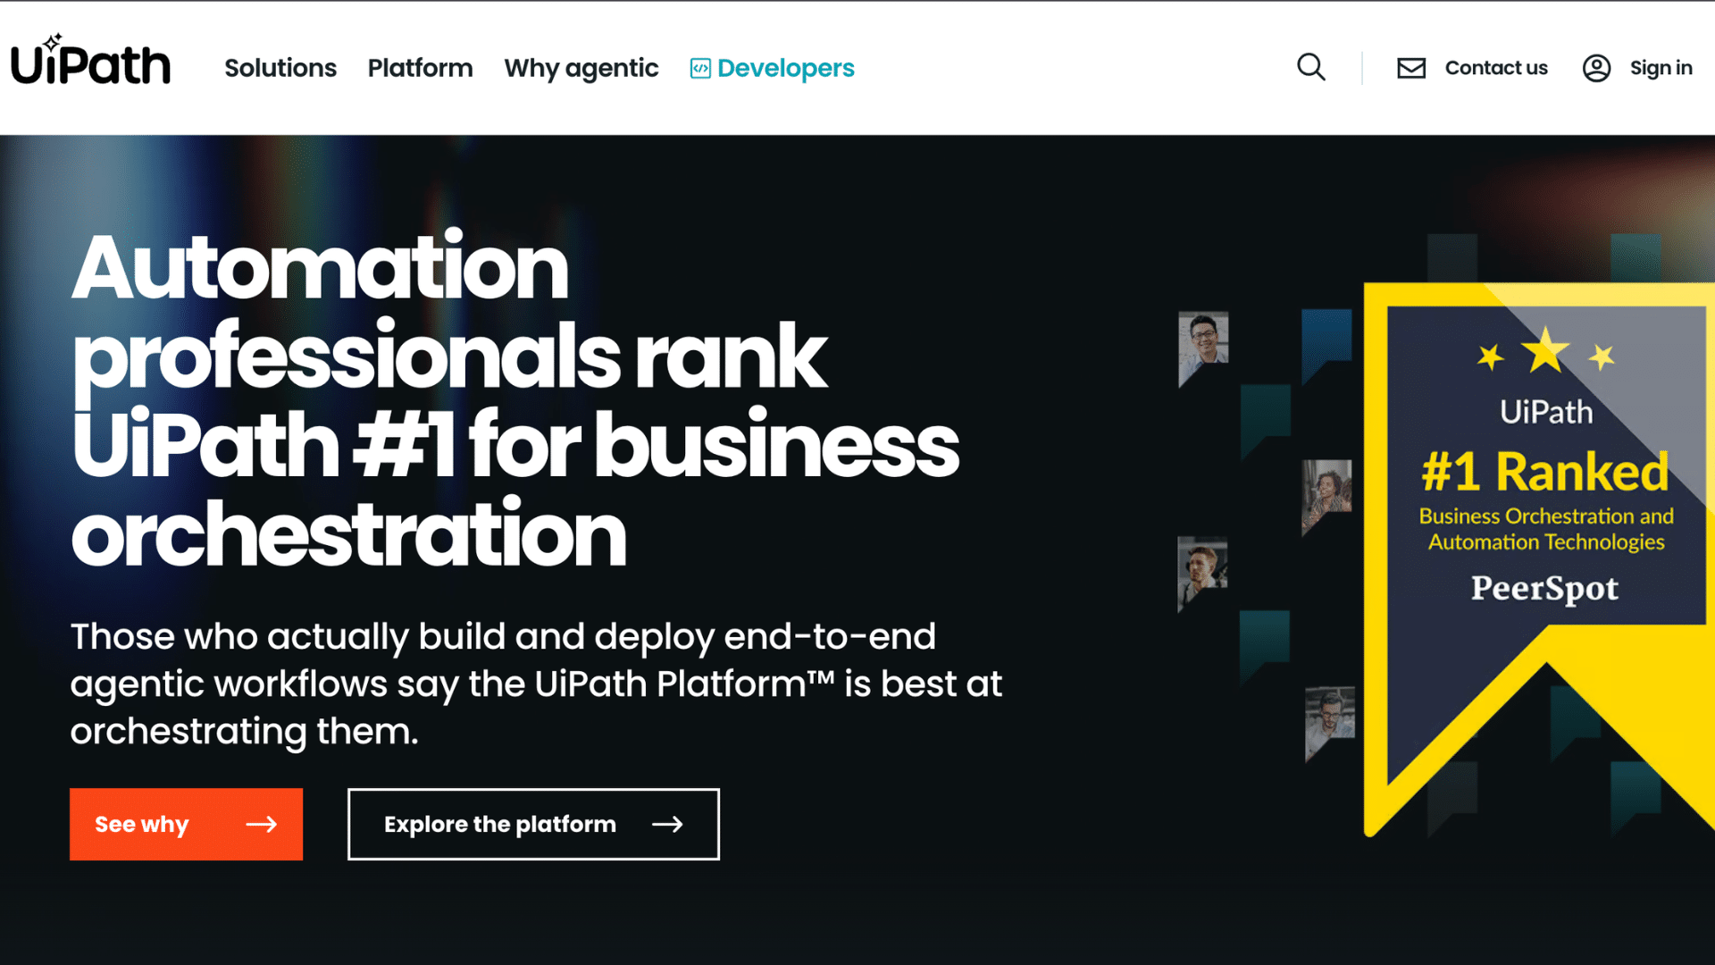Click 'Business Orchestration and Automation Technologies' text
Screen dimensions: 1715x965
pos(1546,529)
